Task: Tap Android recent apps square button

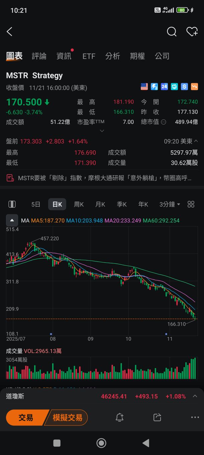Action: [x=57, y=443]
